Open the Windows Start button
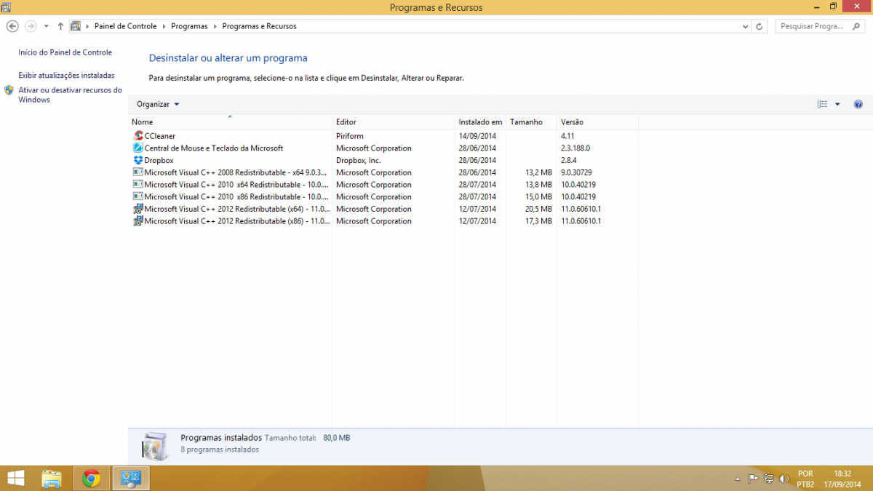Viewport: 873px width, 491px height. pos(15,478)
